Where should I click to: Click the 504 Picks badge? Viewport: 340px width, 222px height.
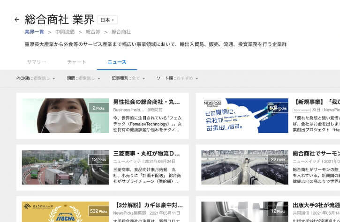pyautogui.click(x=278, y=108)
